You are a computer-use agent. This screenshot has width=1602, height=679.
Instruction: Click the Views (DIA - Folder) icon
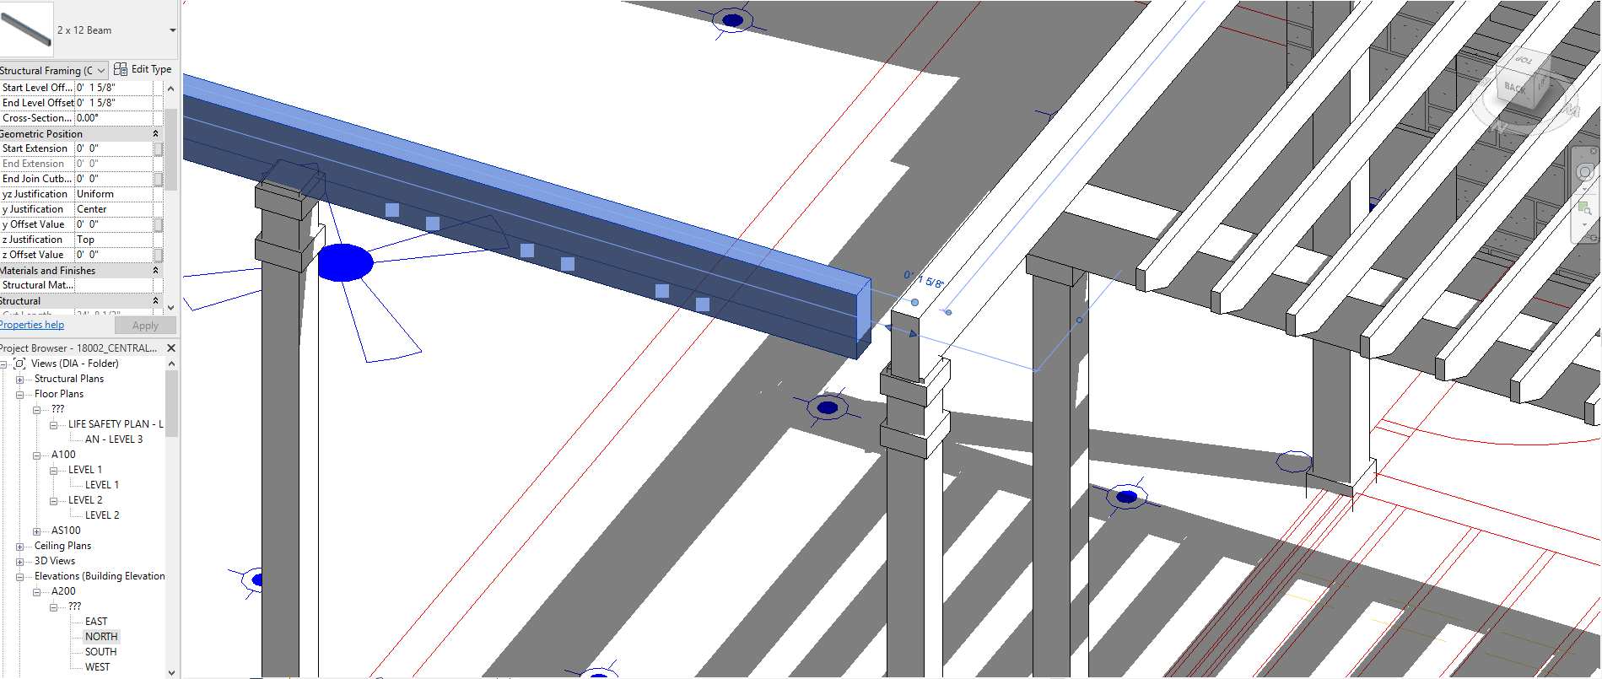coord(19,364)
